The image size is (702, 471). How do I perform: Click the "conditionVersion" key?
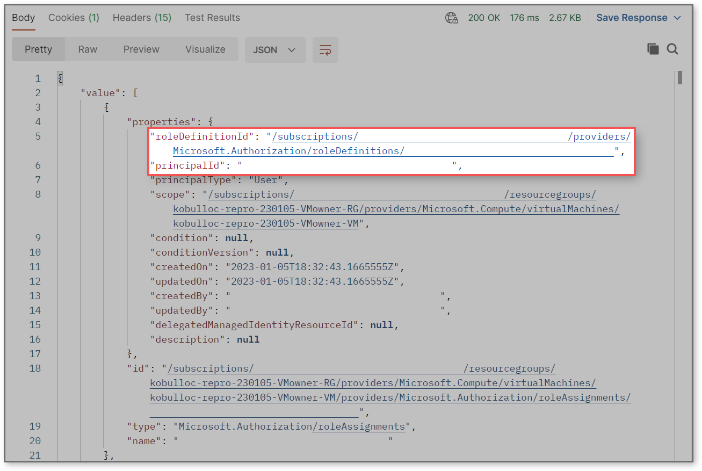202,252
